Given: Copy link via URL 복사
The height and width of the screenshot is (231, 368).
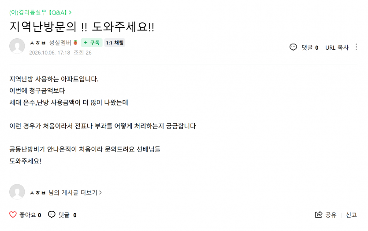Looking at the screenshot, I should point(337,48).
